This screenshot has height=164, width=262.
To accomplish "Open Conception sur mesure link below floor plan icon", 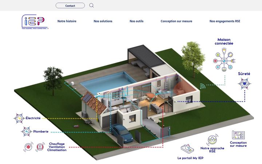I will point(238,144).
